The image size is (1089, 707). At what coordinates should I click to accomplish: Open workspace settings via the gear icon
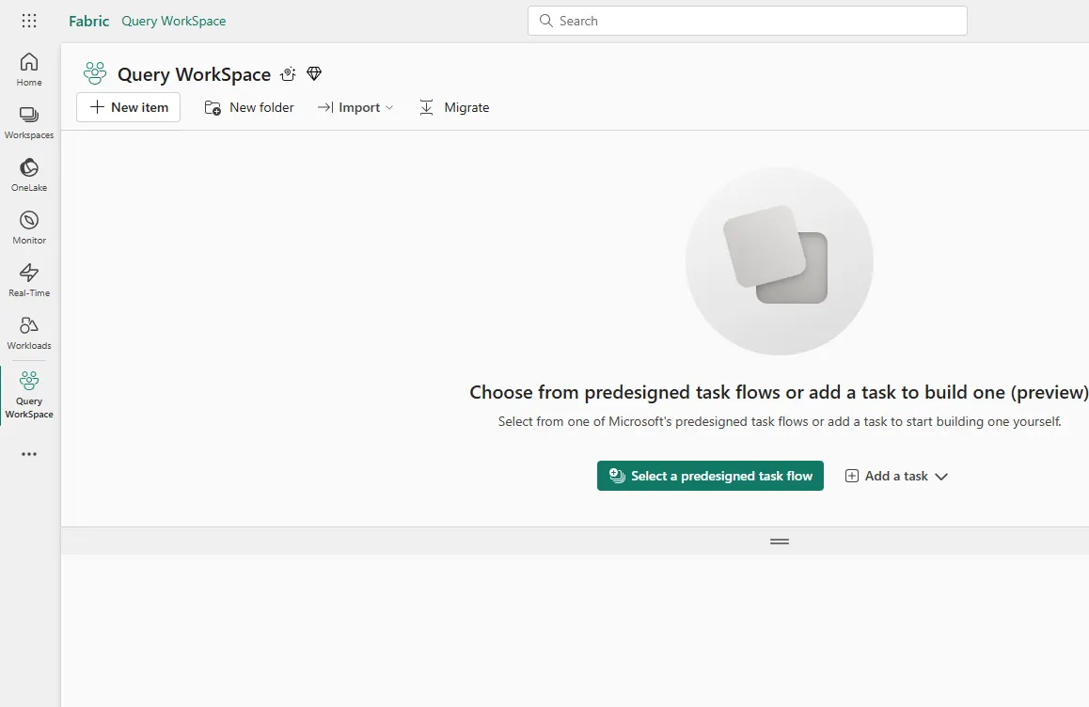pyautogui.click(x=288, y=73)
